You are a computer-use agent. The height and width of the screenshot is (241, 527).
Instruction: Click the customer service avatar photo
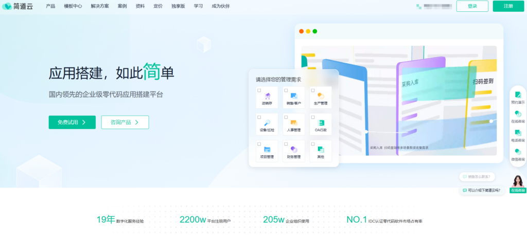click(518, 181)
